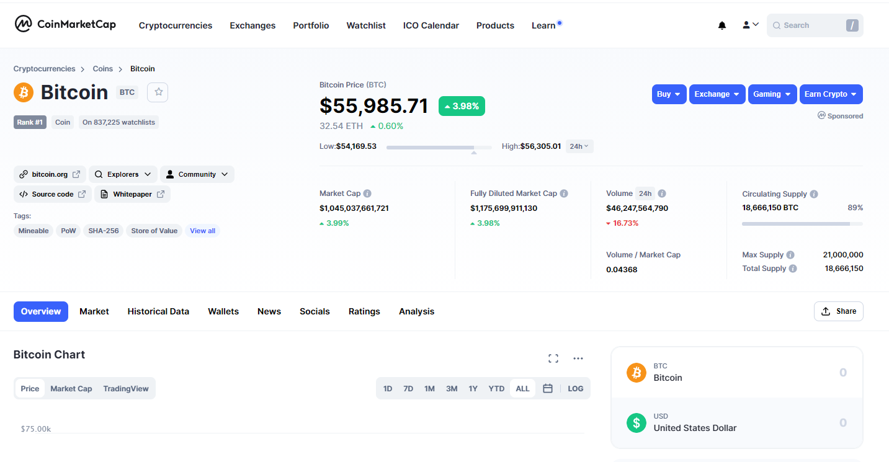
Task: Open chart in fullscreen mode
Action: pyautogui.click(x=553, y=358)
